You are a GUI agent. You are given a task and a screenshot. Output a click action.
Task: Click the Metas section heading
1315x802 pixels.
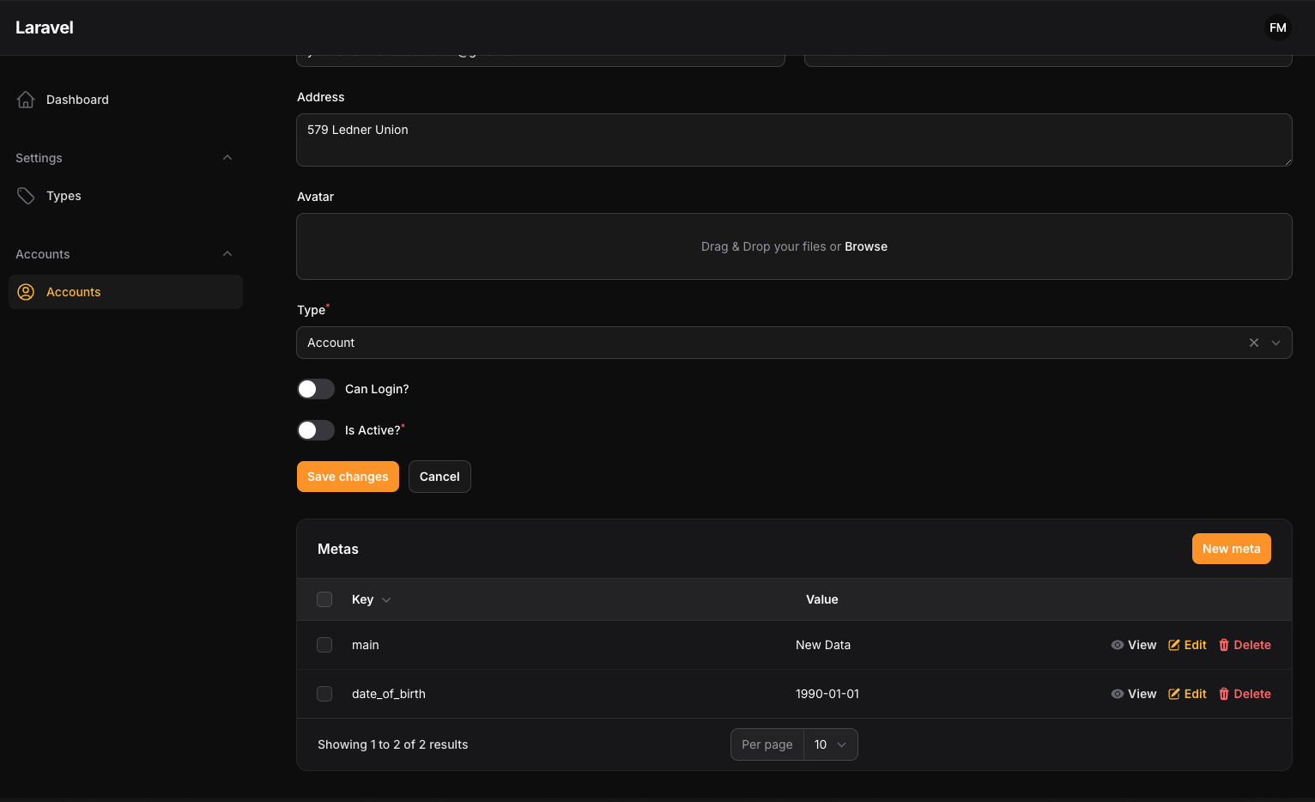pos(338,549)
